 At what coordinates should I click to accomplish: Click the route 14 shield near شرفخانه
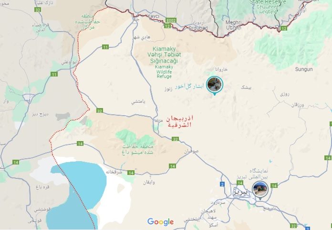[131, 173]
